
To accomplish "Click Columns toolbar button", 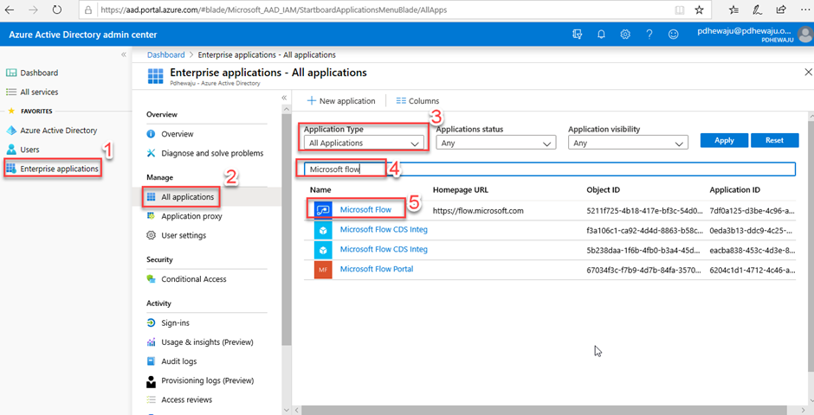I will pos(417,101).
